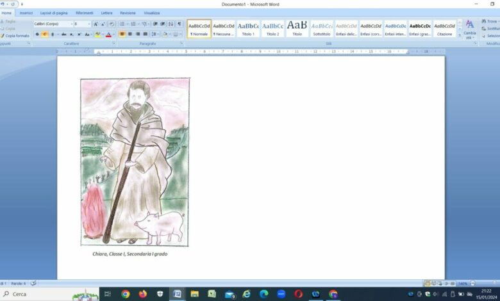Image resolution: width=500 pixels, height=301 pixels.
Task: Open the Visualizza tab
Action: tap(152, 13)
